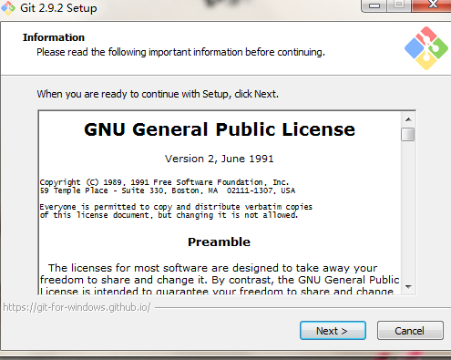This screenshot has width=451, height=360.
Task: Minimize the Git Setup window
Action: click(374, 5)
